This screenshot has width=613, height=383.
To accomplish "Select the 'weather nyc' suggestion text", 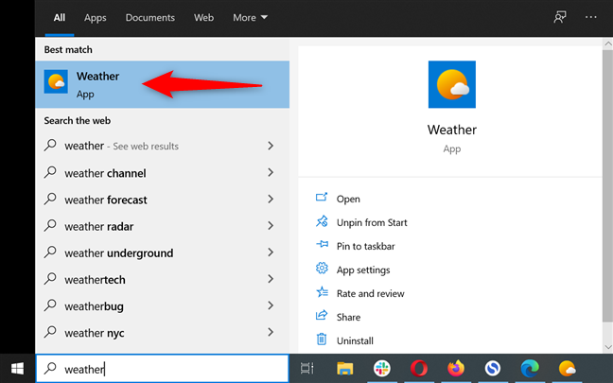I will coord(95,333).
